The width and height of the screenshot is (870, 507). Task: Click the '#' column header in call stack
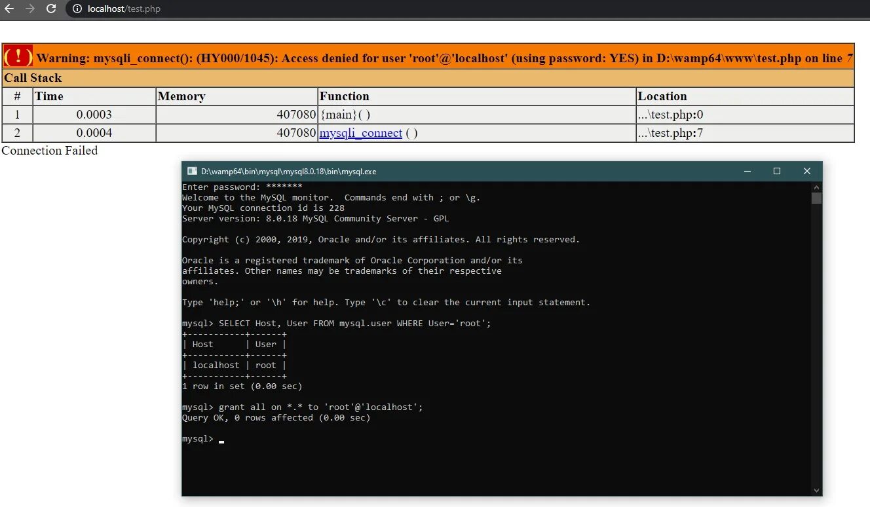click(18, 96)
